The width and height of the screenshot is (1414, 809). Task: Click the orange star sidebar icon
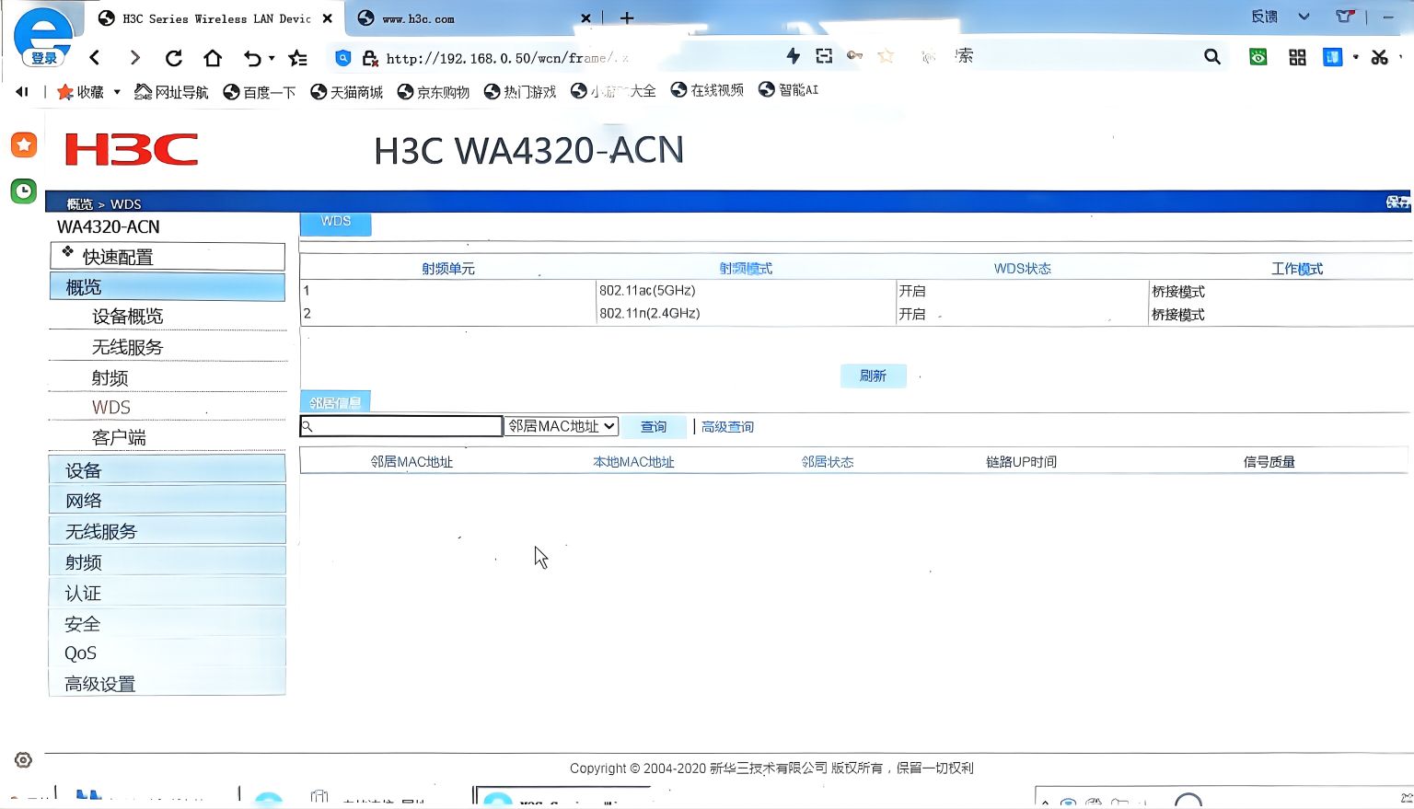tap(24, 144)
